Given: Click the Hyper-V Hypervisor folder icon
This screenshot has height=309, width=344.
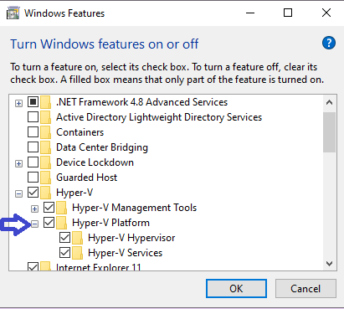Looking at the screenshot, I should point(78,238).
